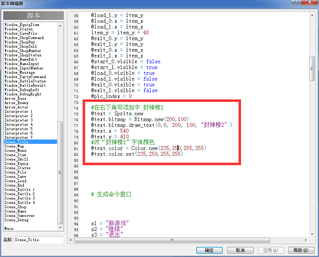This screenshot has width=319, height=257.
Task: Select the Scene_Debug script
Action: tap(31, 220)
